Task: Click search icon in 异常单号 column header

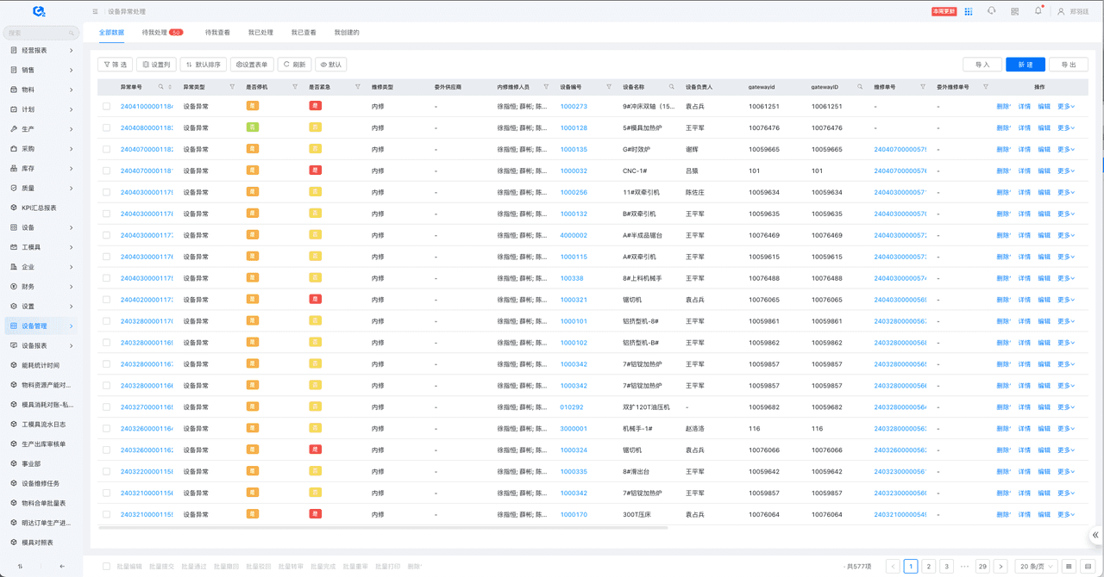Action: (x=160, y=87)
